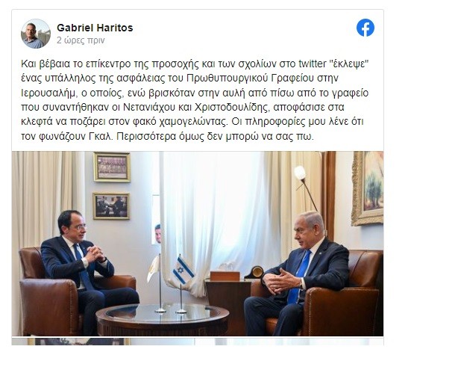This screenshot has width=458, height=370.
Task: Click the gold-framed painting on the right wall
Action: 368,188
